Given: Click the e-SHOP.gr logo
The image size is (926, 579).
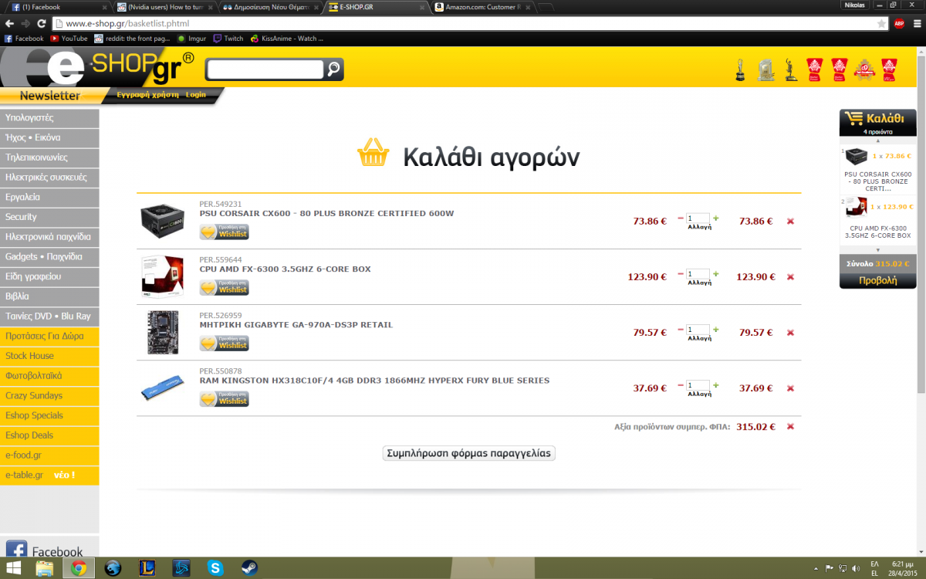Looking at the screenshot, I should 96,68.
